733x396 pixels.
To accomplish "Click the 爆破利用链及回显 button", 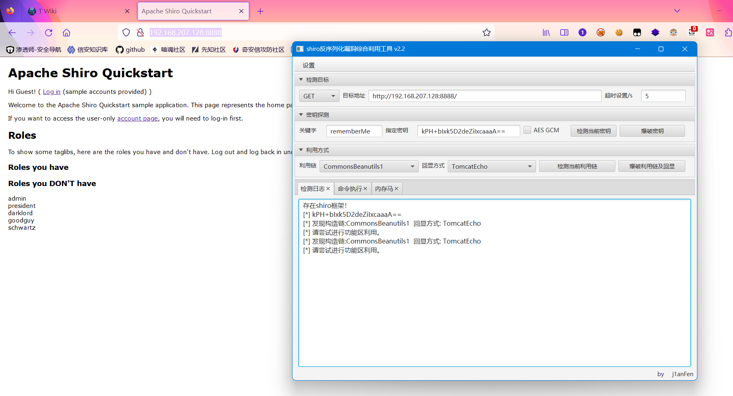I will [652, 166].
